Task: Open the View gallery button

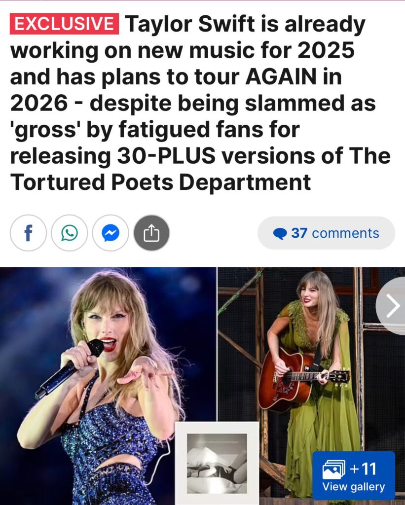Action: (353, 475)
